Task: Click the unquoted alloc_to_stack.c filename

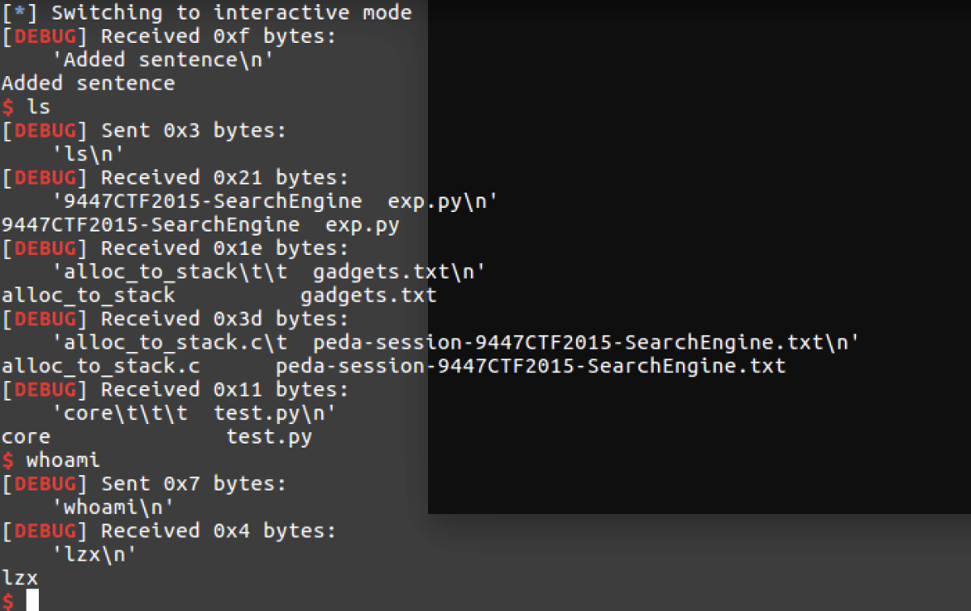Action: (100, 367)
